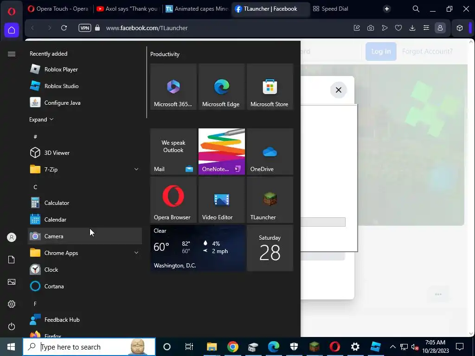
Task: Click the Facebook Log In button
Action: tap(381, 51)
